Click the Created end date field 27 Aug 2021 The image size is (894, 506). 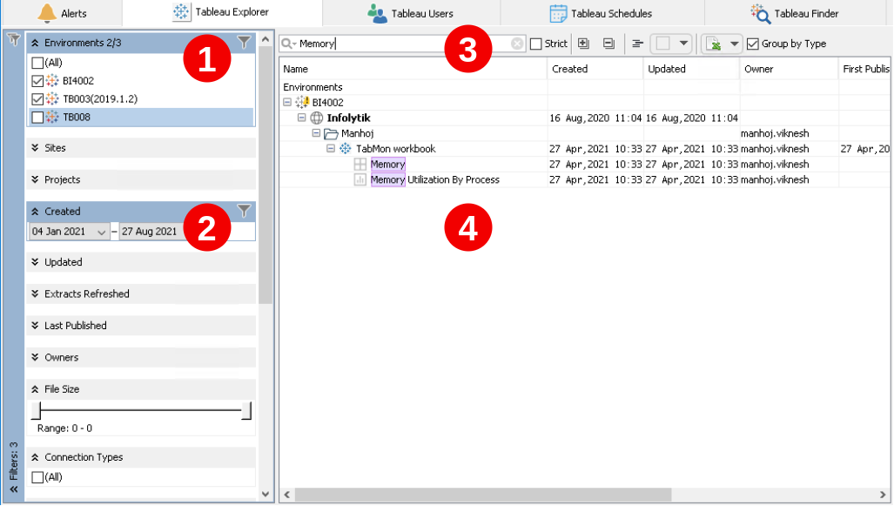pos(150,232)
